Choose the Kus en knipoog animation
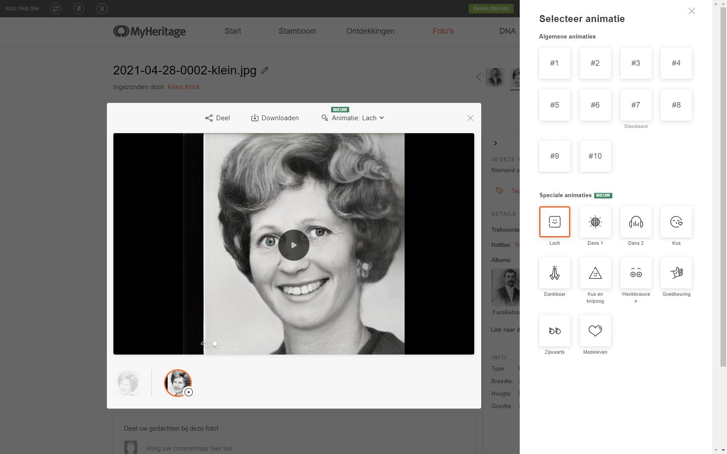727x454 pixels. click(x=595, y=273)
